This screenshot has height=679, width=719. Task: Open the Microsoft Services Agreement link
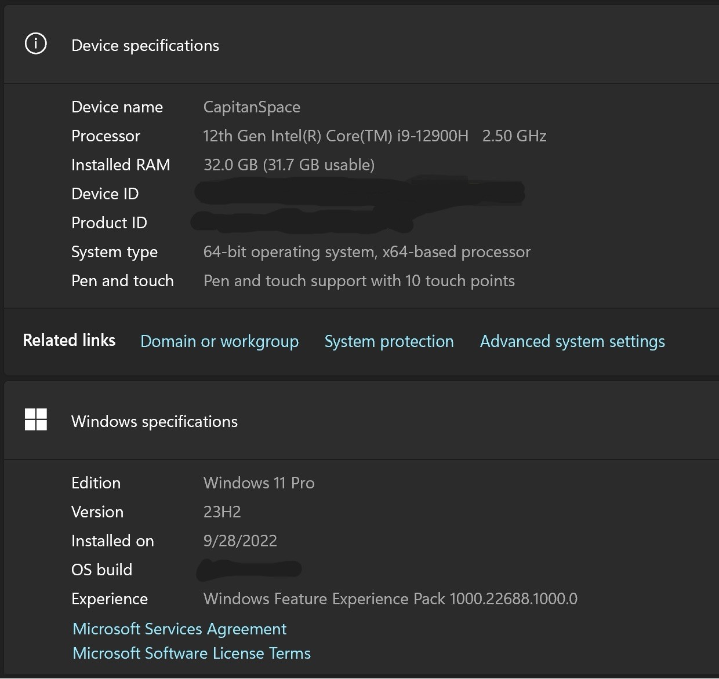click(179, 629)
